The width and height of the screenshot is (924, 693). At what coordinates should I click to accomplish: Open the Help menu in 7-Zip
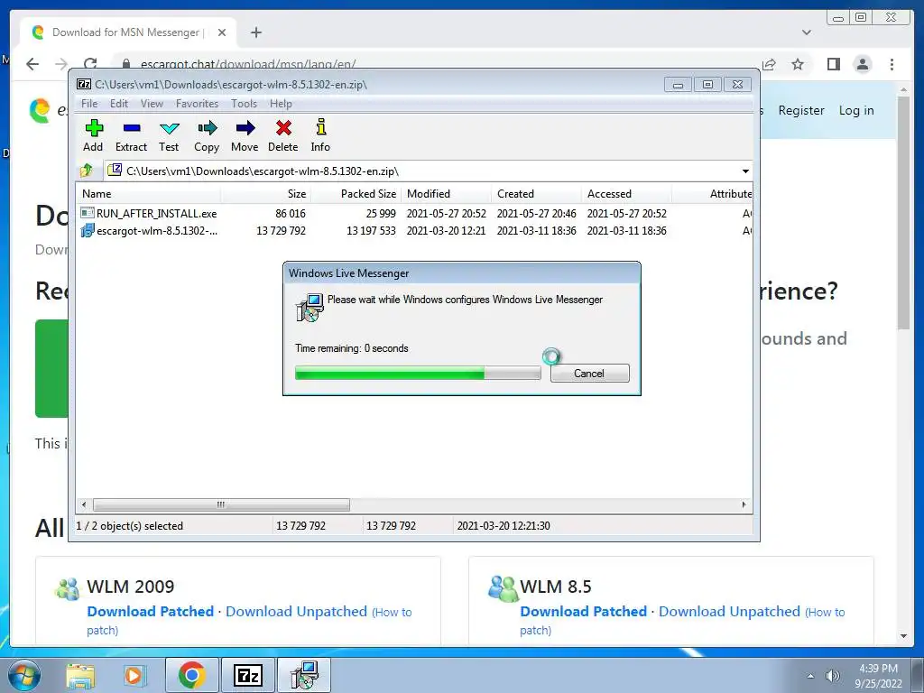pyautogui.click(x=282, y=104)
